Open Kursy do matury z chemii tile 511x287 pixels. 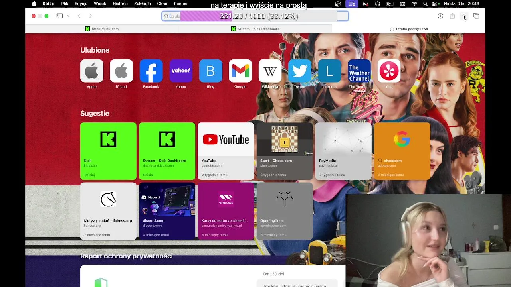(x=226, y=211)
